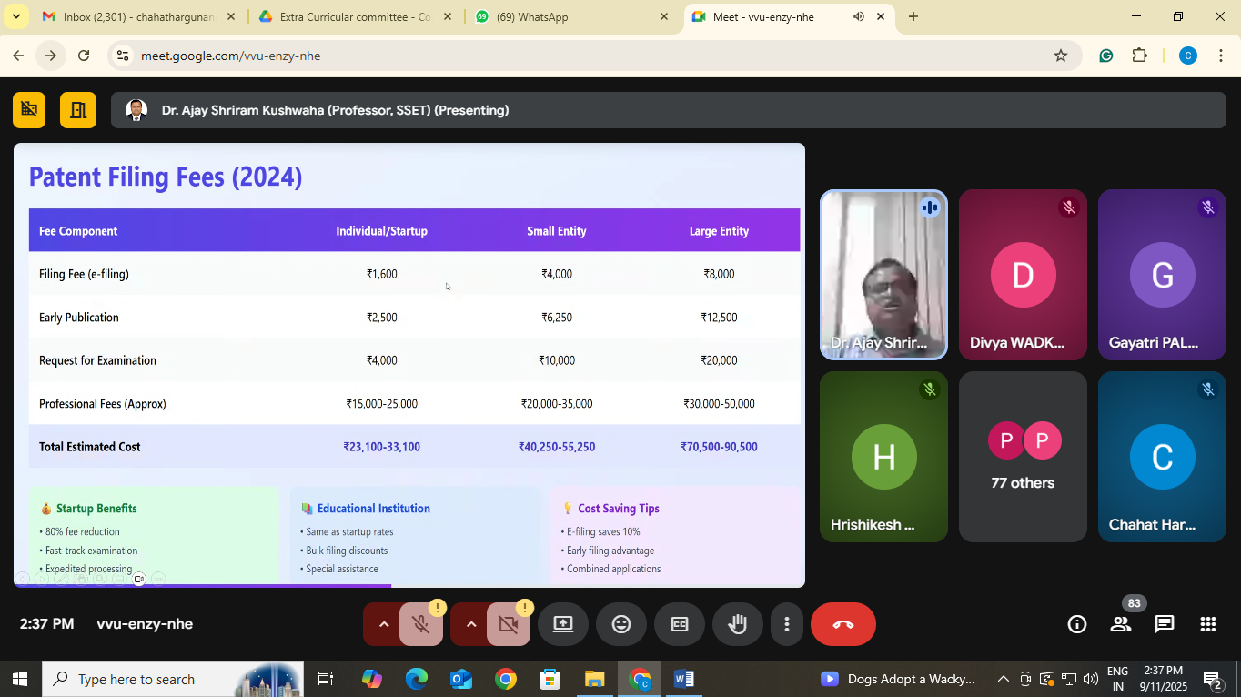Toggle closed captions button
Screen dimensions: 1241x697
[x=680, y=624]
